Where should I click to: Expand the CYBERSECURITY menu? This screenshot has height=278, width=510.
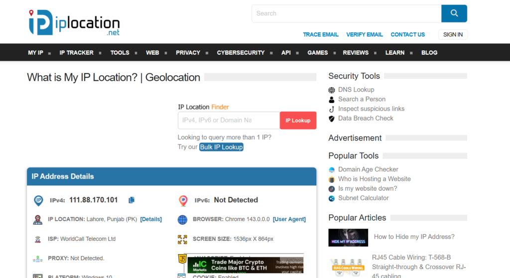241,53
